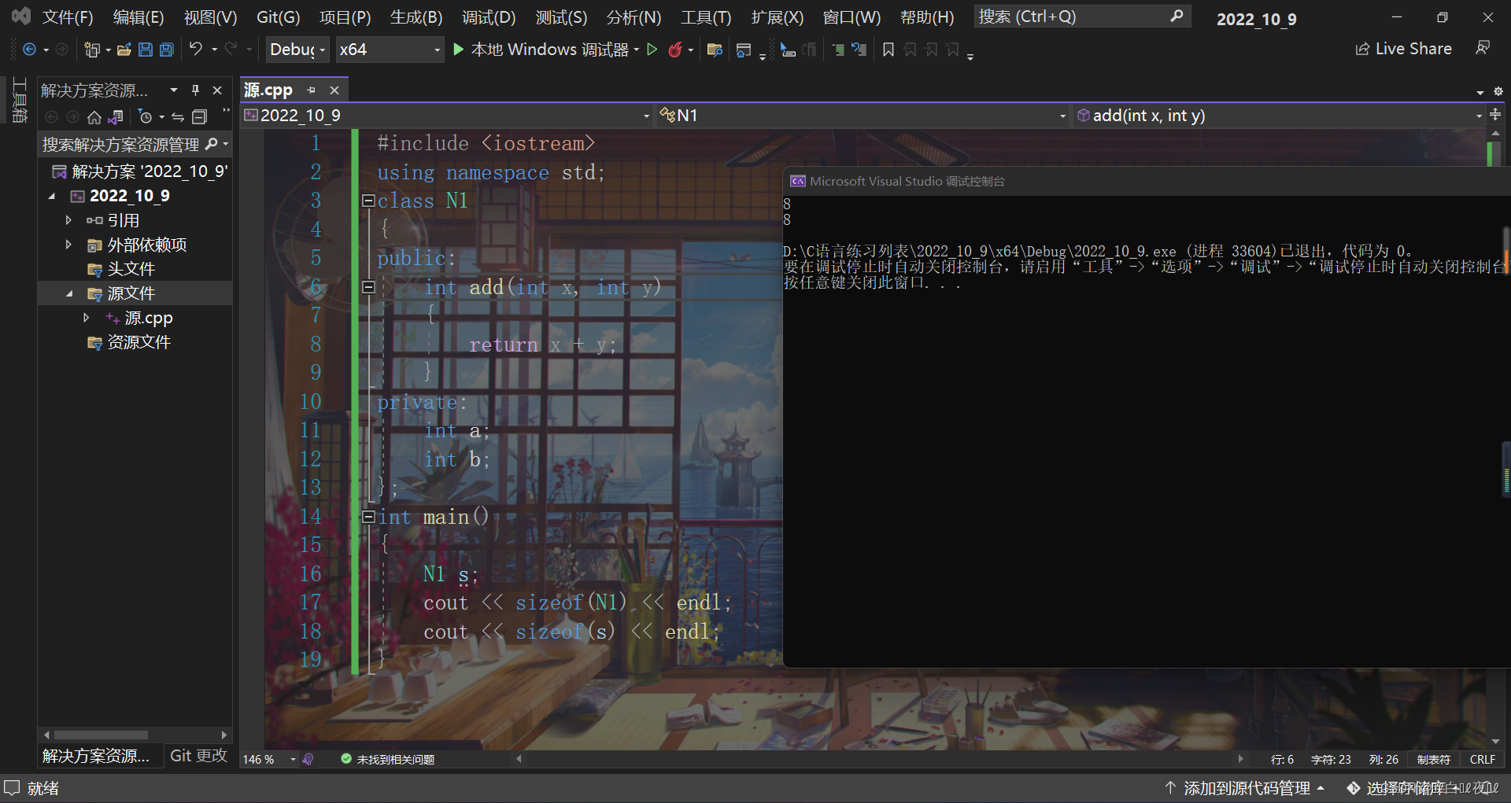Click the Home icon in Solution Explorer
The width and height of the screenshot is (1511, 803).
point(94,117)
